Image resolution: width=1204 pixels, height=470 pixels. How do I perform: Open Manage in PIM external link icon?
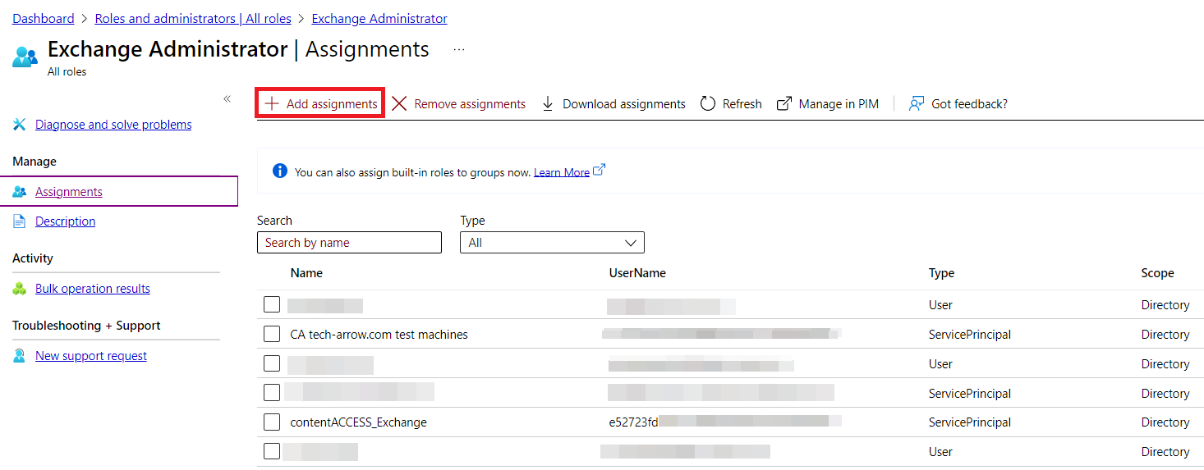[x=784, y=104]
